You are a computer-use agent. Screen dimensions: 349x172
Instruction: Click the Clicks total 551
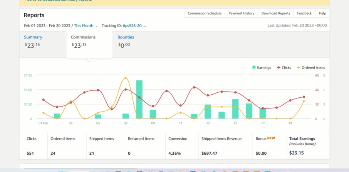pyautogui.click(x=30, y=153)
